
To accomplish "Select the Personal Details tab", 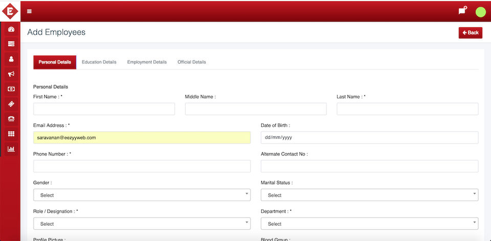I will 55,62.
